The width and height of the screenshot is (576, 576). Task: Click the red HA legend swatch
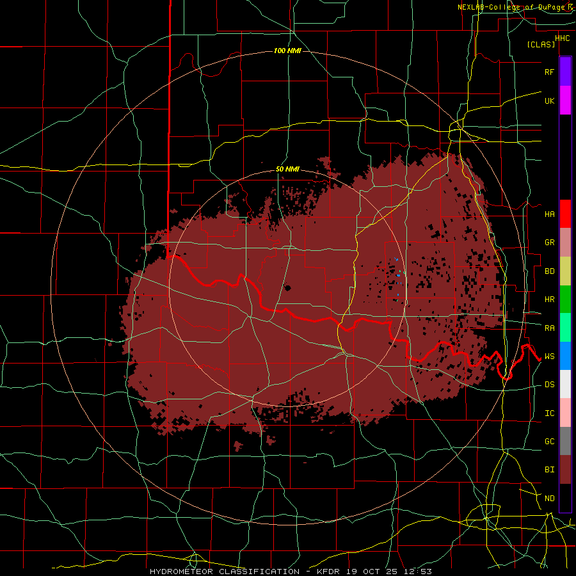tap(565, 214)
